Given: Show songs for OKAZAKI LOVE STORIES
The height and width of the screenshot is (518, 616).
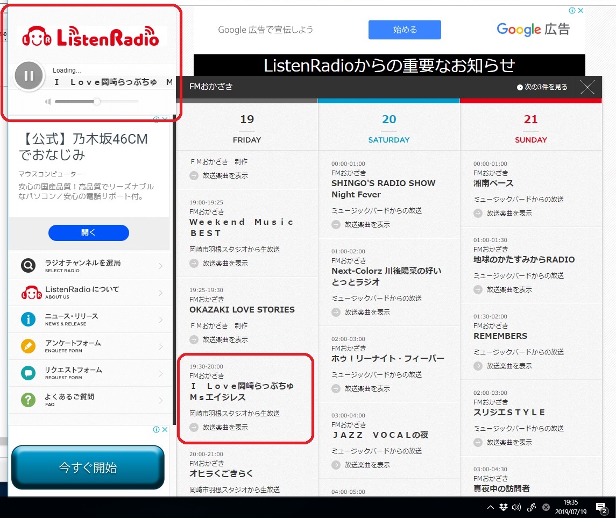Looking at the screenshot, I should 219,339.
